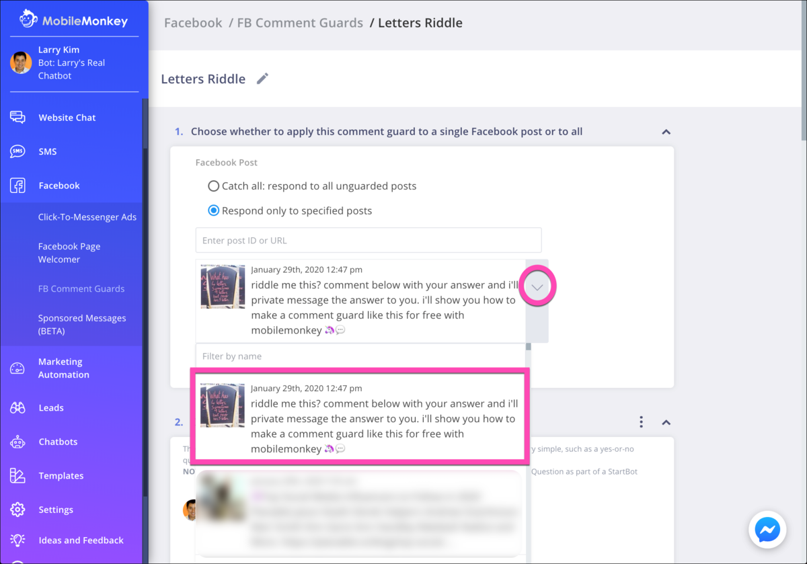Click the Chatbots sidebar icon
807x564 pixels.
click(17, 442)
